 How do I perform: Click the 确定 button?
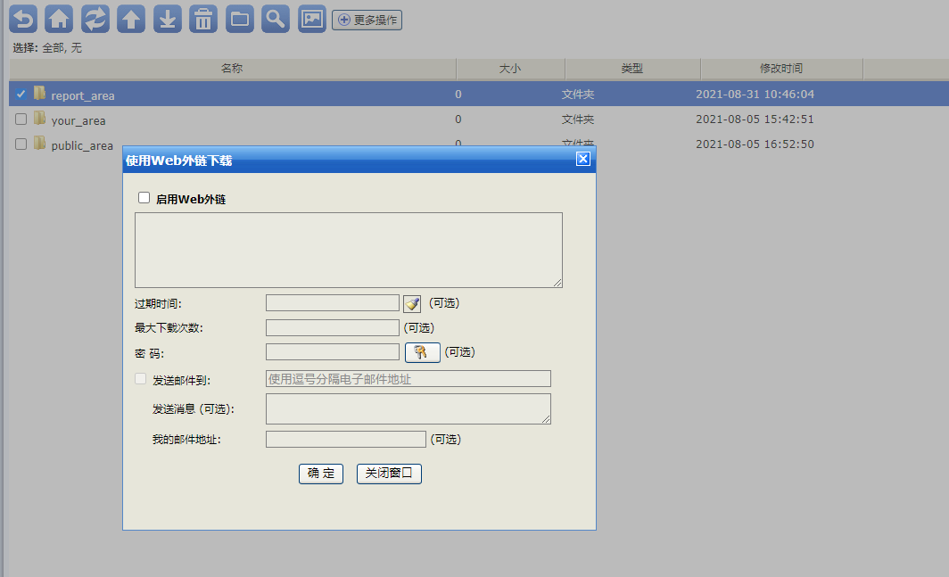321,474
